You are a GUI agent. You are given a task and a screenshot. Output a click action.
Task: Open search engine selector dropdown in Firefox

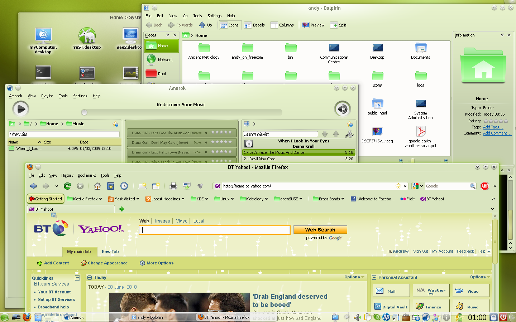(418, 186)
